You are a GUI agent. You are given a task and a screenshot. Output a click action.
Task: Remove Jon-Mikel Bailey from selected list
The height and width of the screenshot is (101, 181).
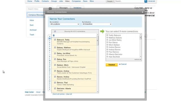pos(107,40)
